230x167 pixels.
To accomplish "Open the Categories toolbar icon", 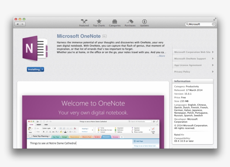I will [x=115, y=22].
